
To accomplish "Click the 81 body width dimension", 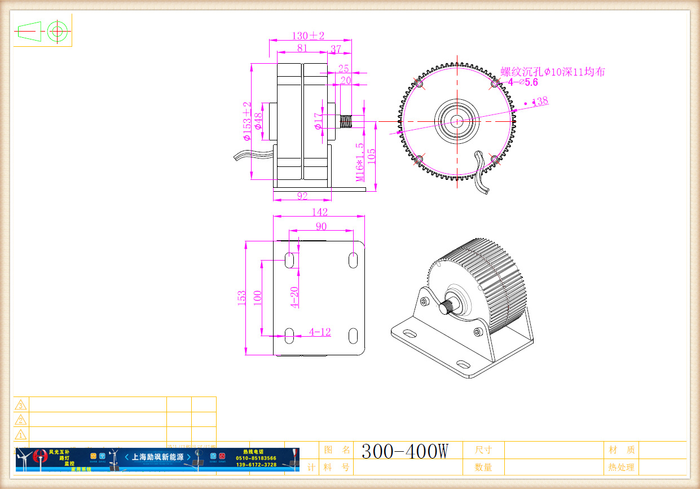I will coord(302,49).
